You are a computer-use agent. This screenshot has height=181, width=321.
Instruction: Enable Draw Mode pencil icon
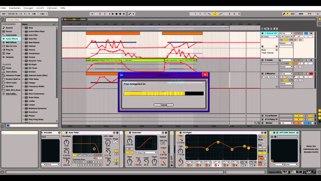coord(284,14)
